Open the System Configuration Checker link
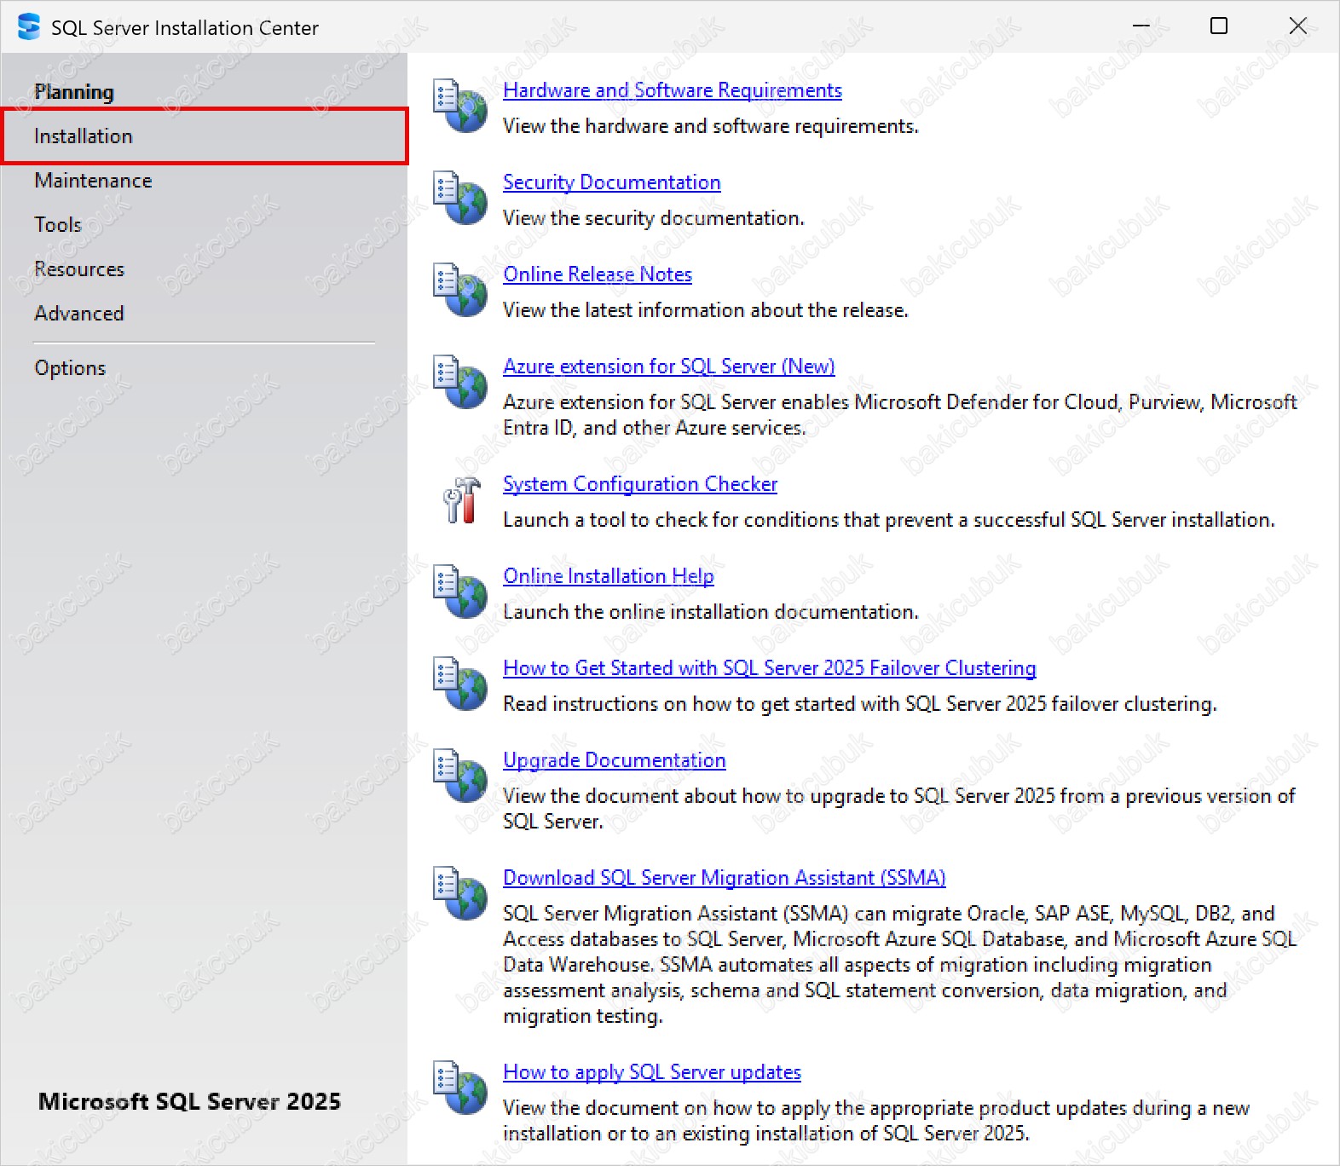This screenshot has height=1166, width=1340. (639, 484)
